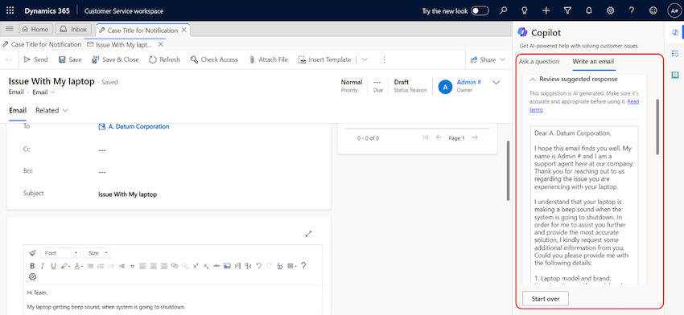Screen dimensions: 684x315
Task: Apply italic formatting in email editor
Action: click(43, 266)
